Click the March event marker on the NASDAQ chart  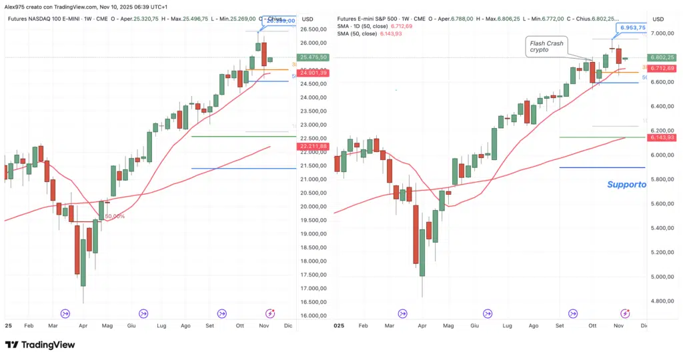click(x=65, y=313)
